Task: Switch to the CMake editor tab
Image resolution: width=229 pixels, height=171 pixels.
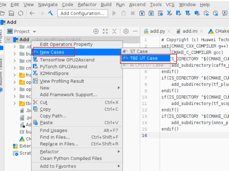Action: pyautogui.click(x=219, y=31)
